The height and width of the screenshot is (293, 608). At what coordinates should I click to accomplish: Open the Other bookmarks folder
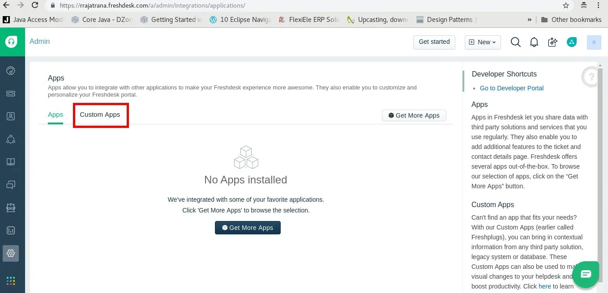click(571, 20)
